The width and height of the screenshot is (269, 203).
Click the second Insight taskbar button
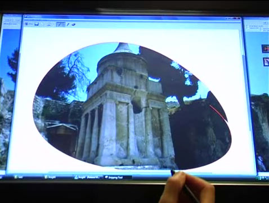point(57,177)
